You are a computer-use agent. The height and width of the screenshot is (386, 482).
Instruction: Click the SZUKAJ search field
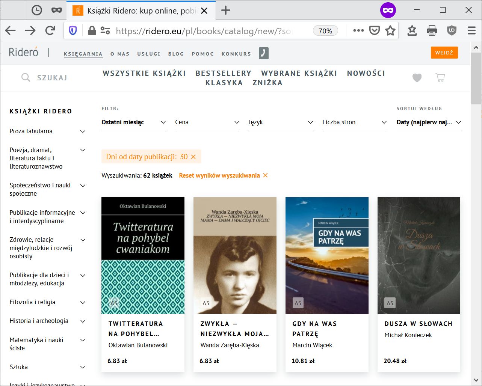pos(52,78)
